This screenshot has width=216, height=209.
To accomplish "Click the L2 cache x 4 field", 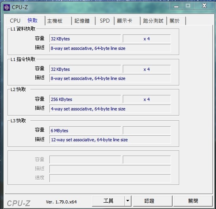I will point(147,99).
